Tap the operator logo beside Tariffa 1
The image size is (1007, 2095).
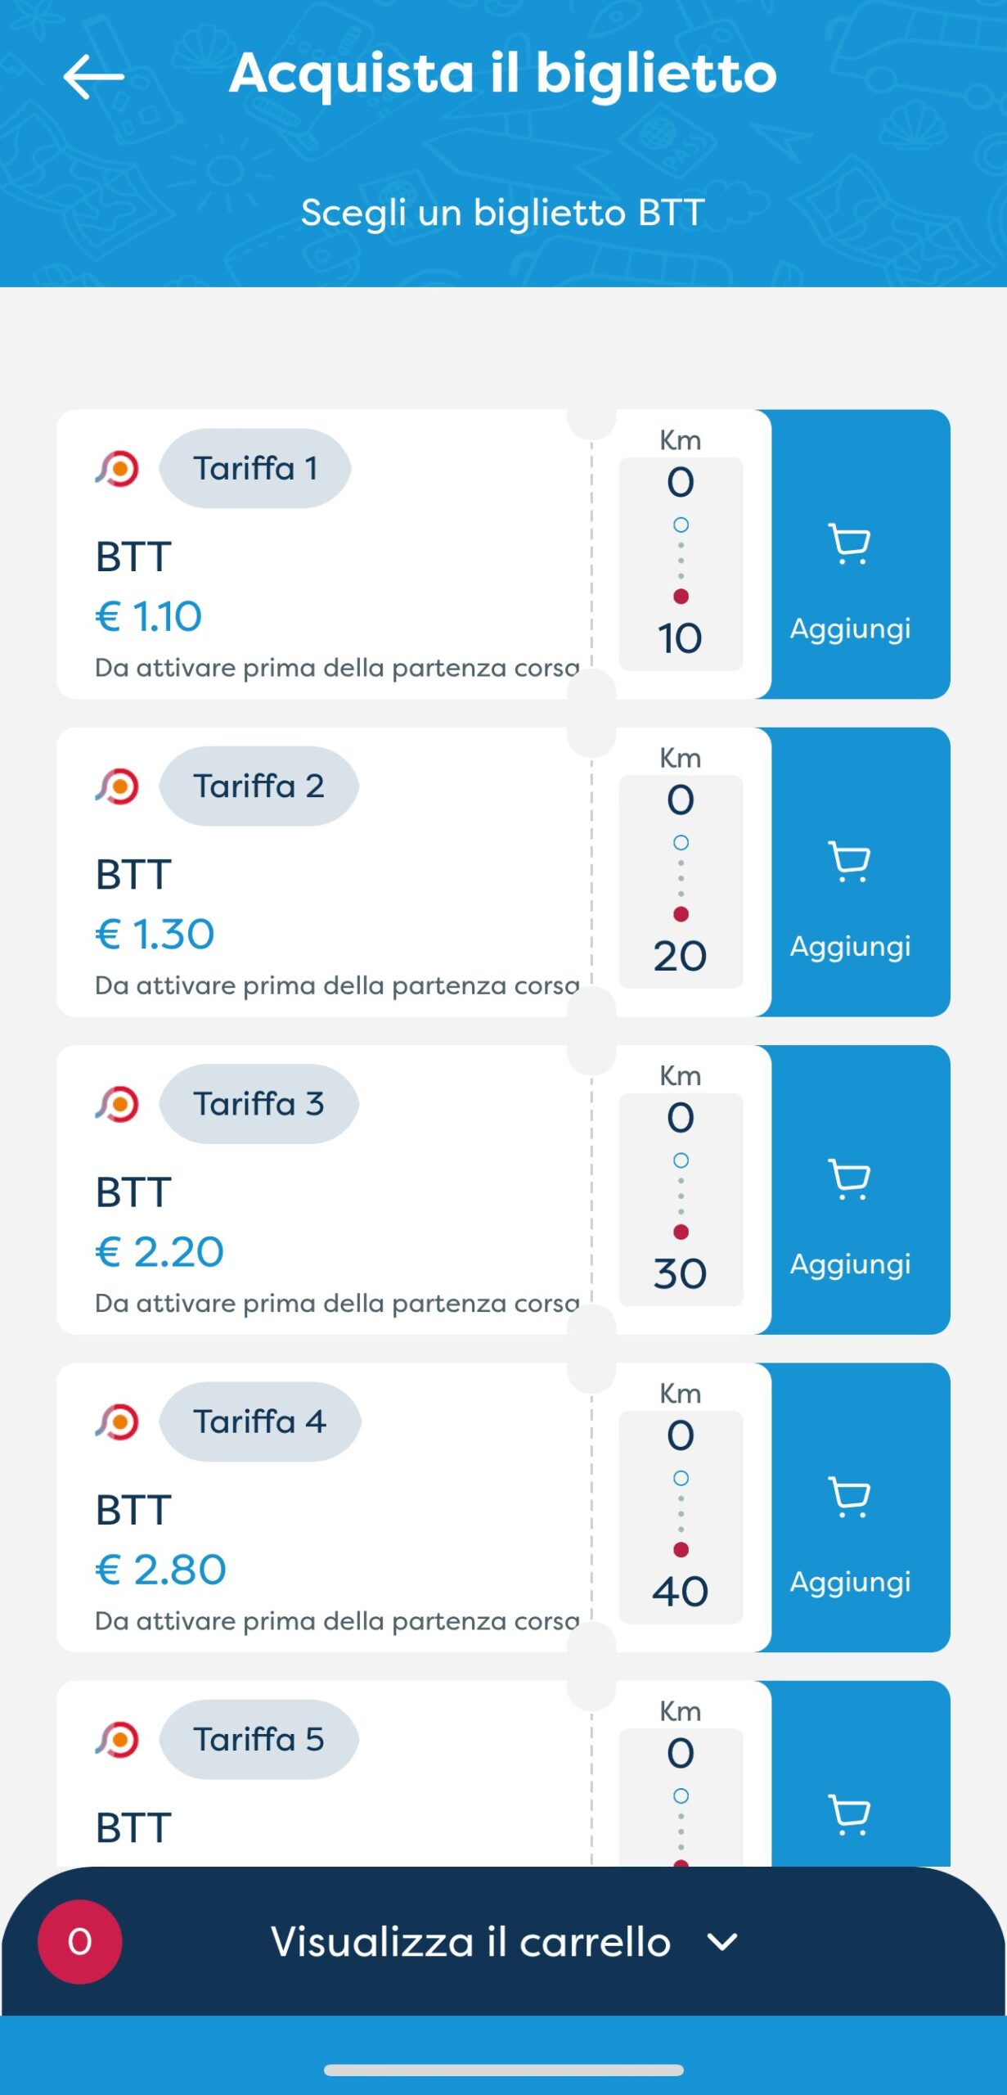(x=118, y=469)
